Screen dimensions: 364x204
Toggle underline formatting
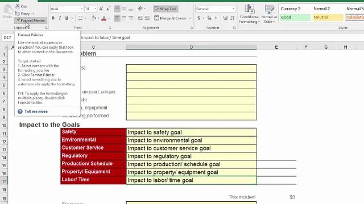coord(67,18)
